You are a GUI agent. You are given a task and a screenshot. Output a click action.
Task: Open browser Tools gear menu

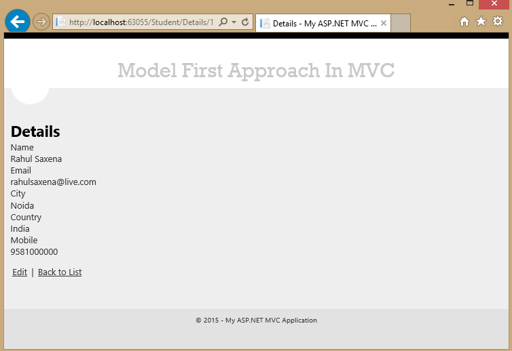[x=498, y=21]
